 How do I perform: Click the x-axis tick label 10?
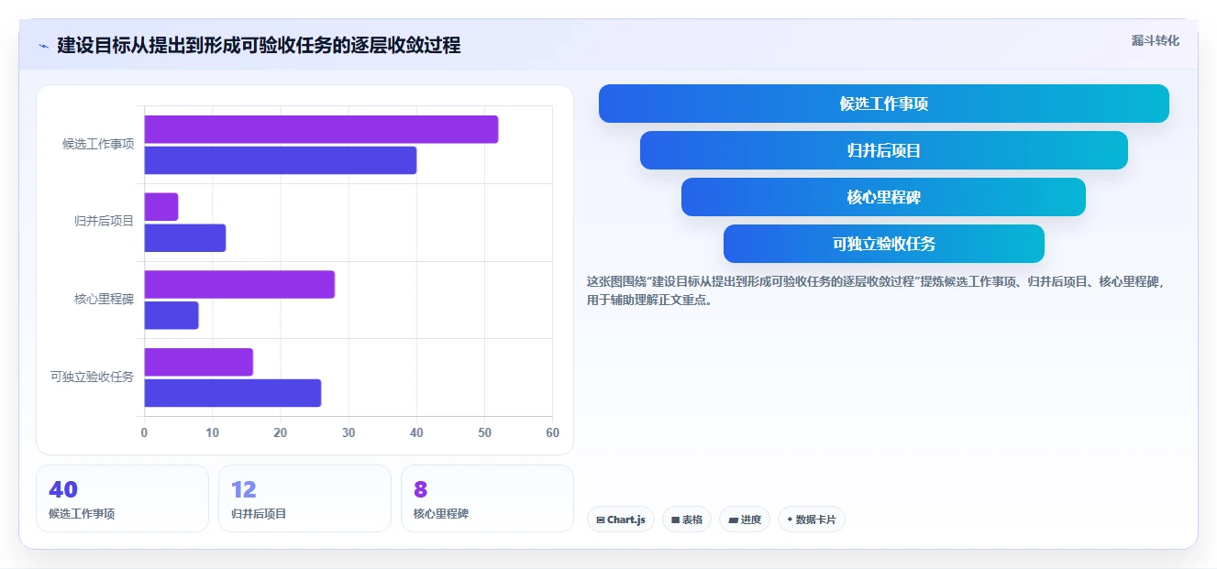212,432
